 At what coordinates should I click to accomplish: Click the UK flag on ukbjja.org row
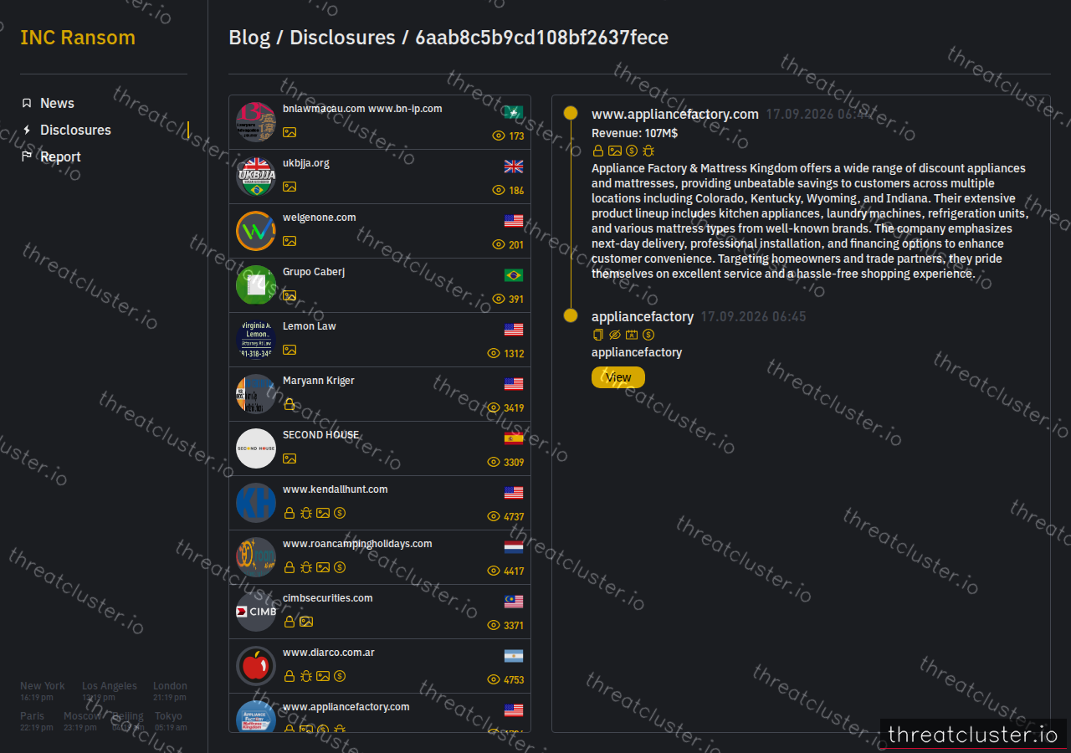click(x=514, y=166)
